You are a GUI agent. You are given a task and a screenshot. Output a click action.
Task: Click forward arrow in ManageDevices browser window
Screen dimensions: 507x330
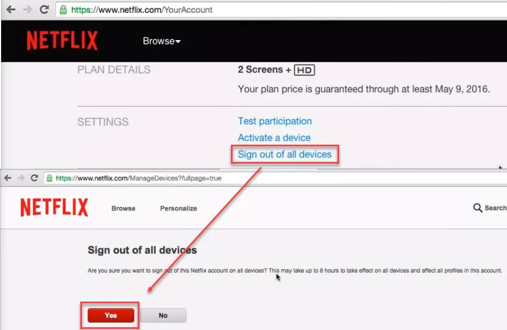pos(21,178)
